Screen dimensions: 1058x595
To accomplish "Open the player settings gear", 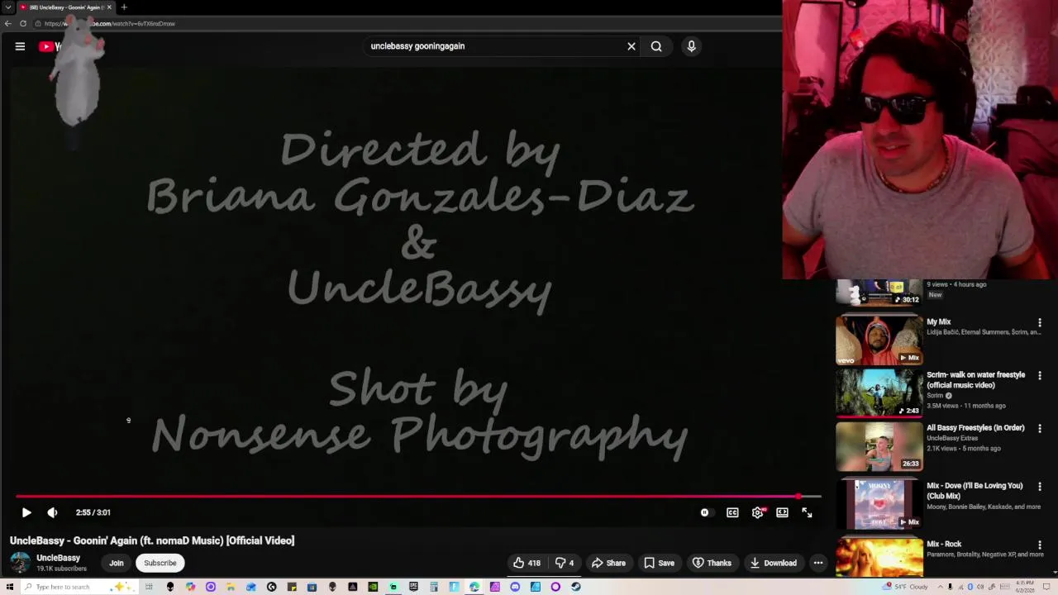I will coord(758,512).
